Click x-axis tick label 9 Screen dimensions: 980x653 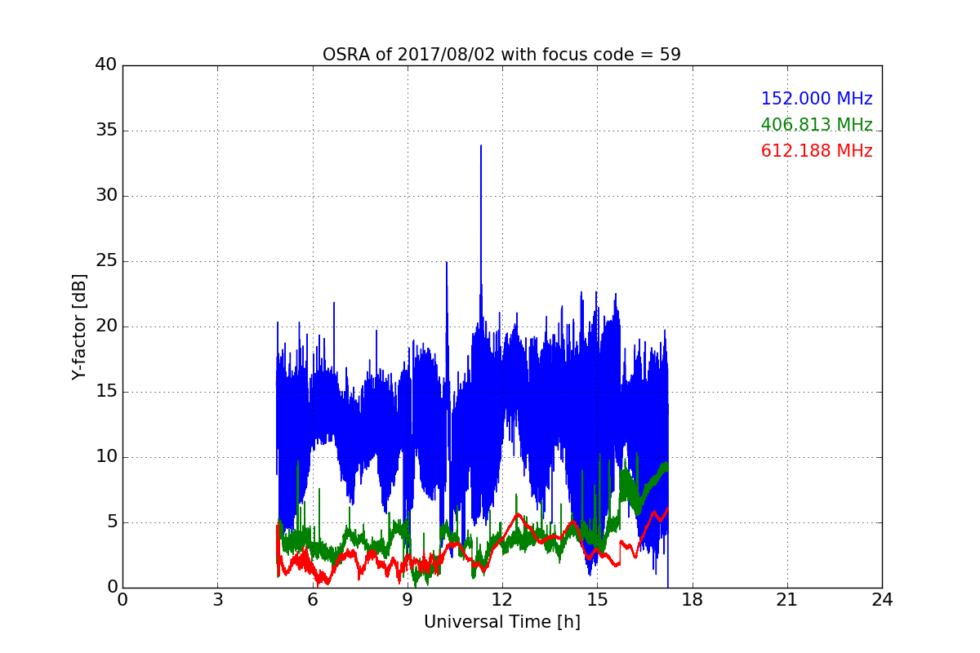pos(408,600)
